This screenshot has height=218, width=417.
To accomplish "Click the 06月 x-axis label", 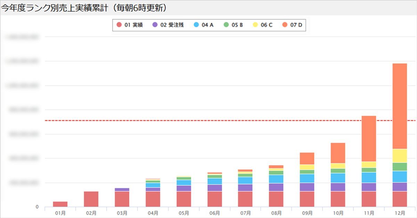I will click(x=214, y=213).
